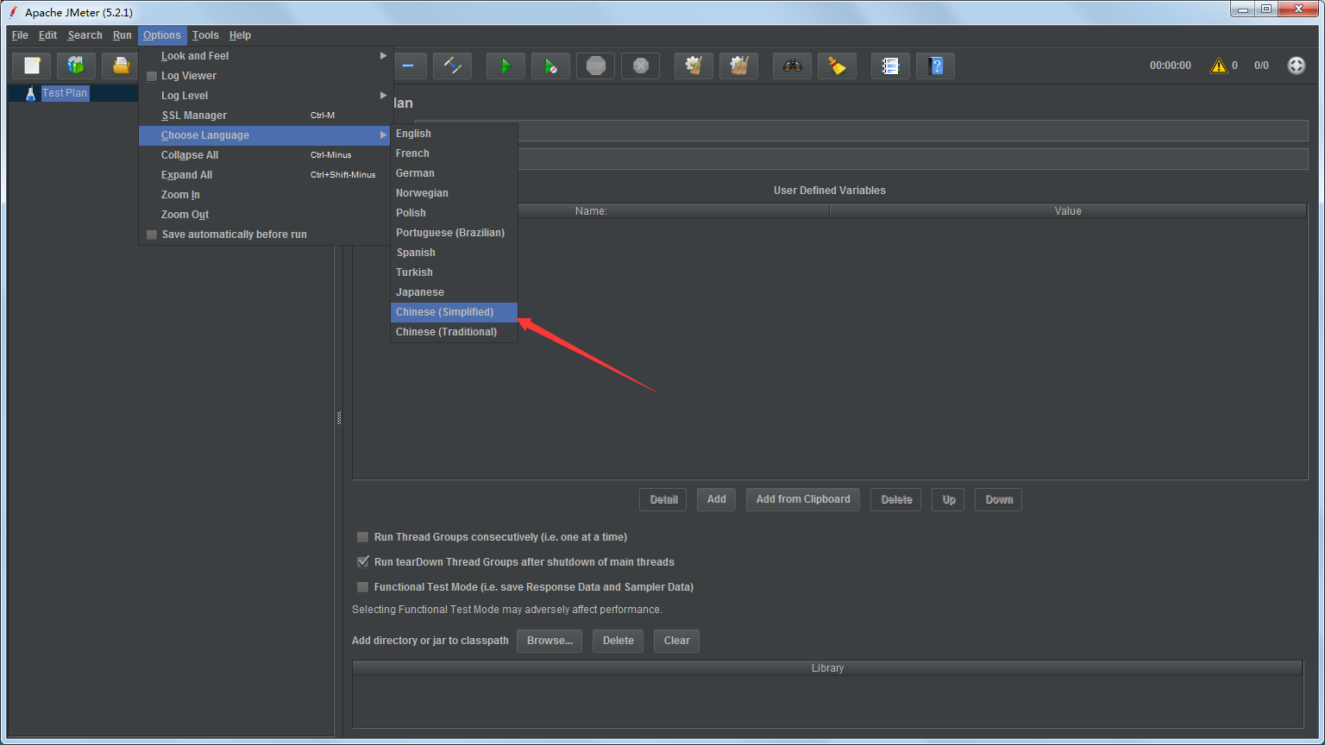Click the Browse... classpath button
The image size is (1325, 745).
pos(549,641)
